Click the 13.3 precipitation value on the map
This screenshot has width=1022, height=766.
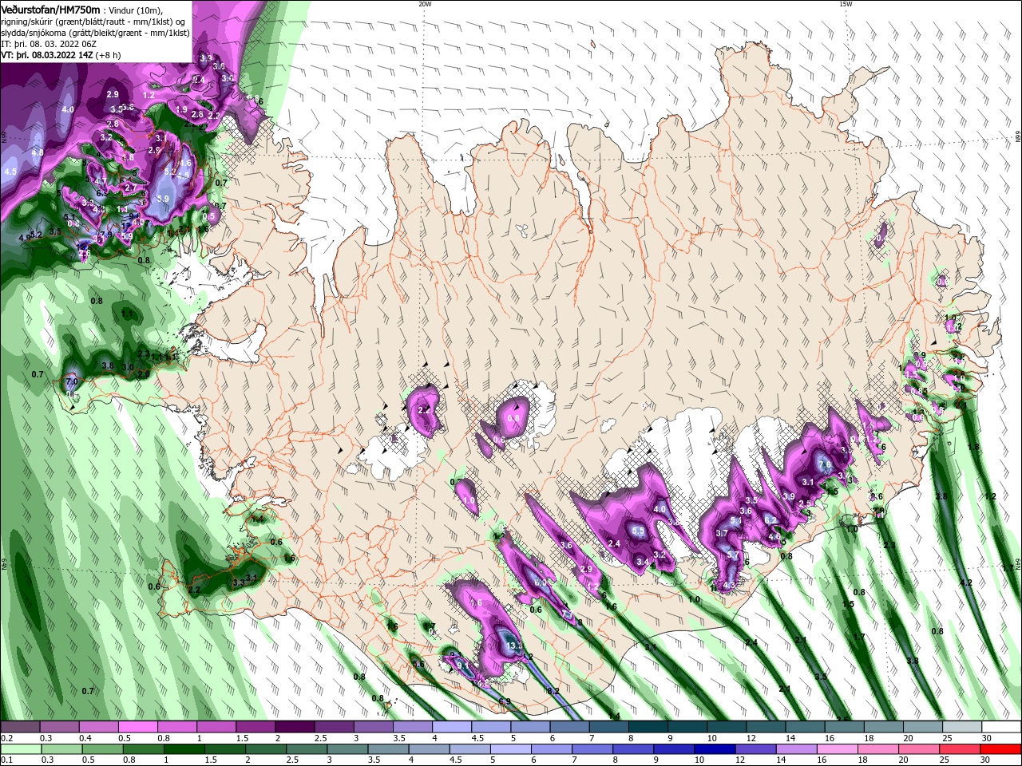[513, 645]
